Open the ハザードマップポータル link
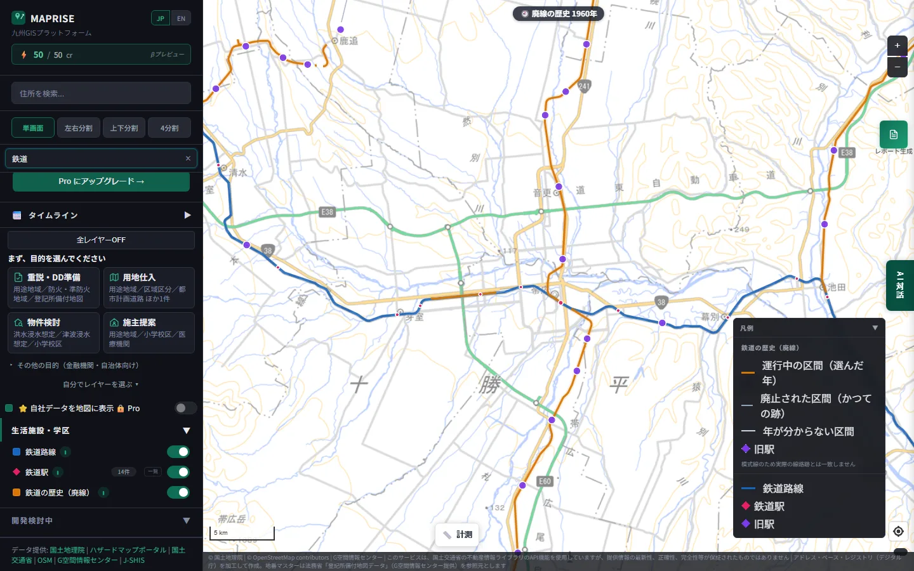Image resolution: width=914 pixels, height=571 pixels. [128, 550]
